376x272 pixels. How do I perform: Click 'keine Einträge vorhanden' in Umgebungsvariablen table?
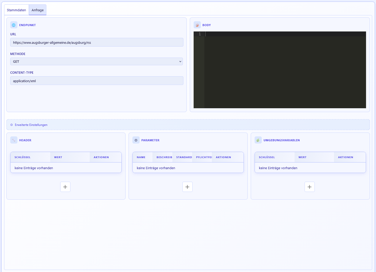(x=278, y=168)
